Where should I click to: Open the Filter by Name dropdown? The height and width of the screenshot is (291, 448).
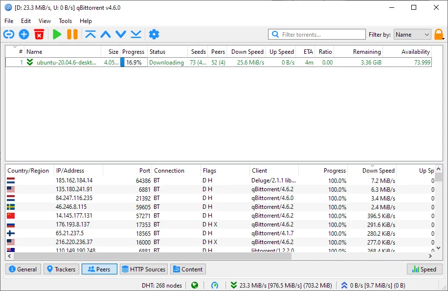point(412,35)
